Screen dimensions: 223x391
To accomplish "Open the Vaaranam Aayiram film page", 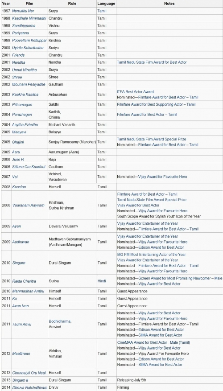I will click(29, 205).
